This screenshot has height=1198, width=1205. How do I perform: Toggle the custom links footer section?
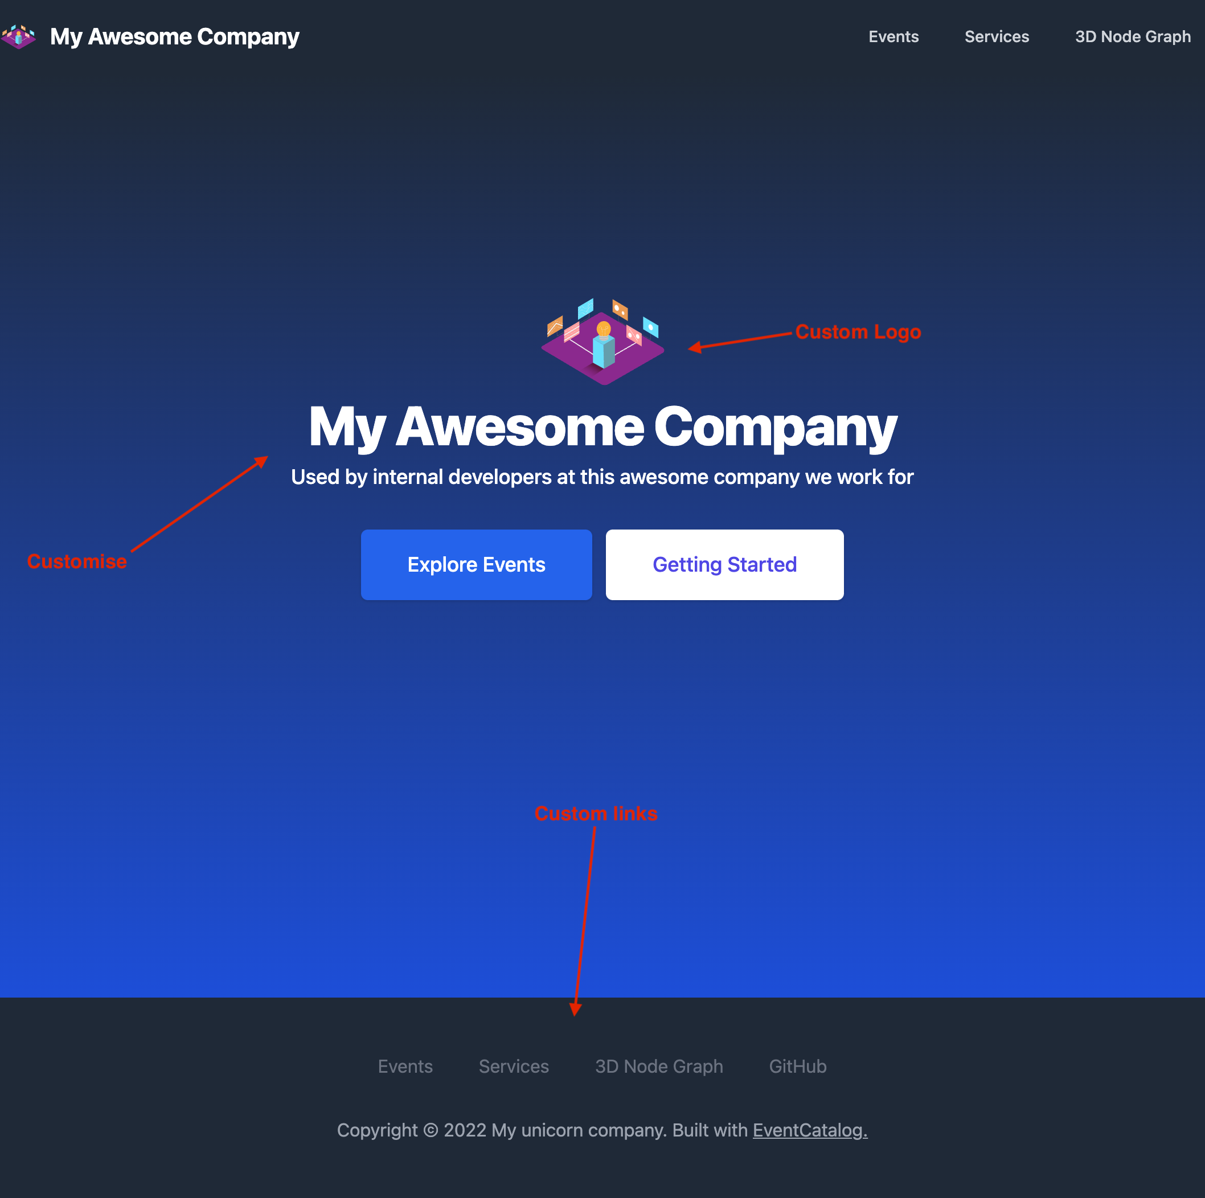coord(601,1066)
